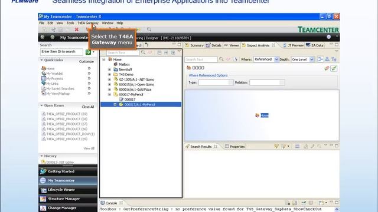Click the Enter Item ID search field
The height and width of the screenshot is (212, 378).
pos(61,52)
